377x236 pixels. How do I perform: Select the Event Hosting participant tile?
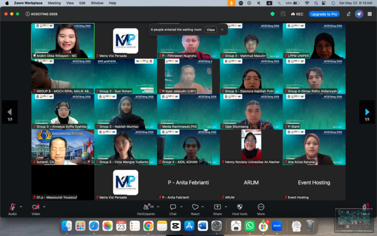click(314, 182)
